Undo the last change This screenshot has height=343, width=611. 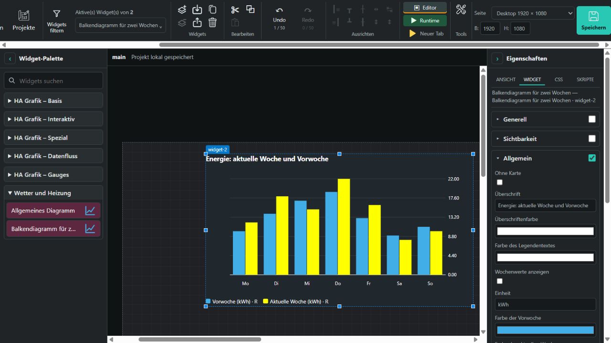[x=279, y=18]
